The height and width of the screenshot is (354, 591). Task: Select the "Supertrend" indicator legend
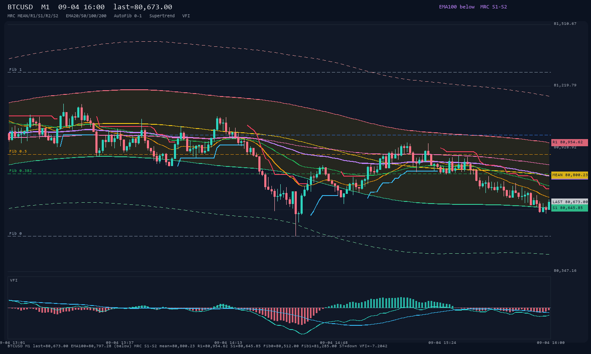click(162, 16)
